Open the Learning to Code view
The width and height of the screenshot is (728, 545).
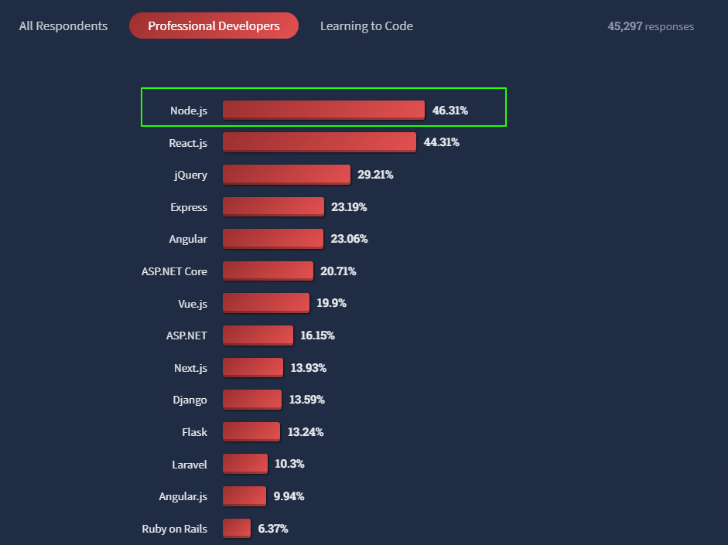(366, 26)
